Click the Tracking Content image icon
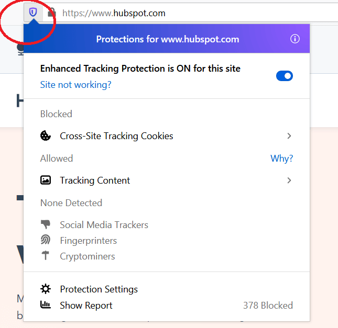 tap(46, 180)
